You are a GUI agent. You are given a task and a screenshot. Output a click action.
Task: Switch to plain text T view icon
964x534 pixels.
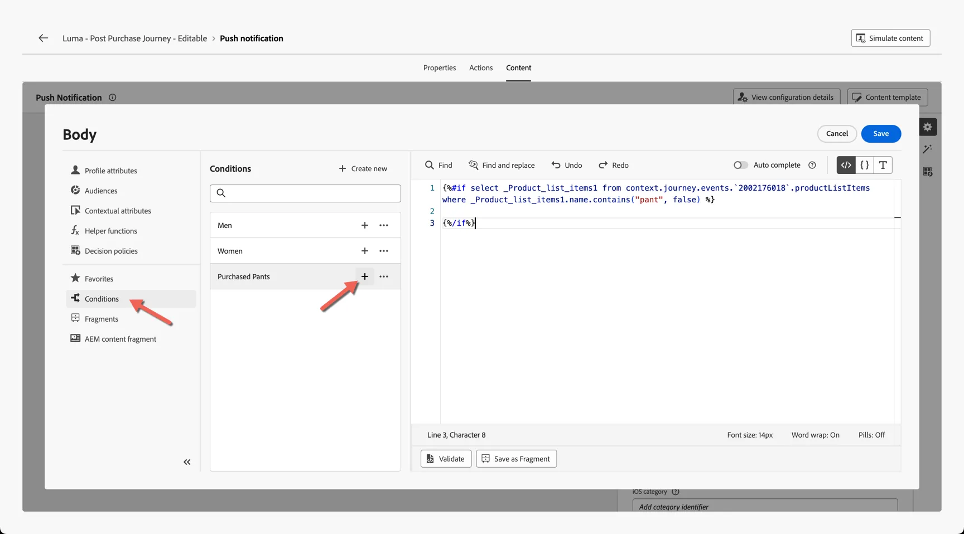coord(883,165)
